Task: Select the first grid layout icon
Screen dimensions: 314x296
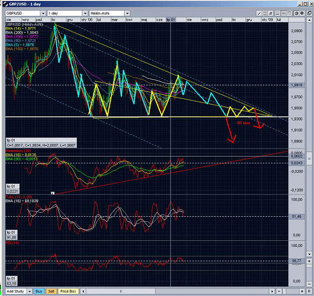Action: coord(277,14)
